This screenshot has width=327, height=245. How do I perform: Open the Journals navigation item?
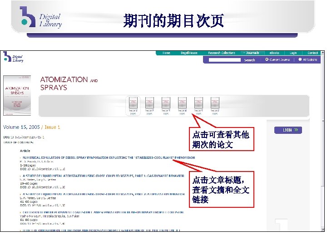click(x=252, y=53)
